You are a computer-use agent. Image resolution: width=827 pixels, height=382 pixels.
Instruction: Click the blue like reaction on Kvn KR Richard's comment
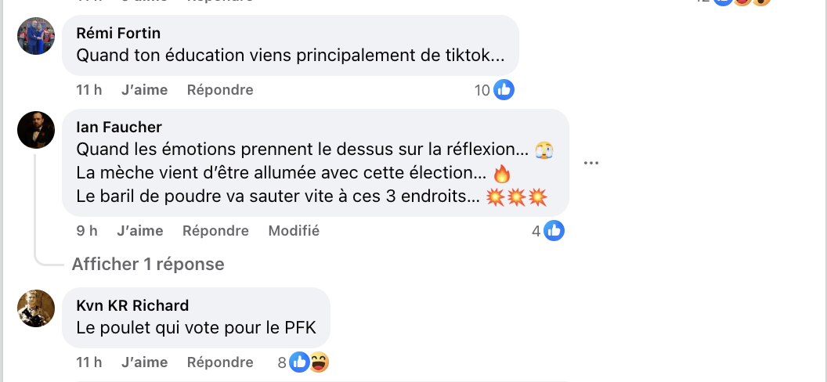click(298, 362)
